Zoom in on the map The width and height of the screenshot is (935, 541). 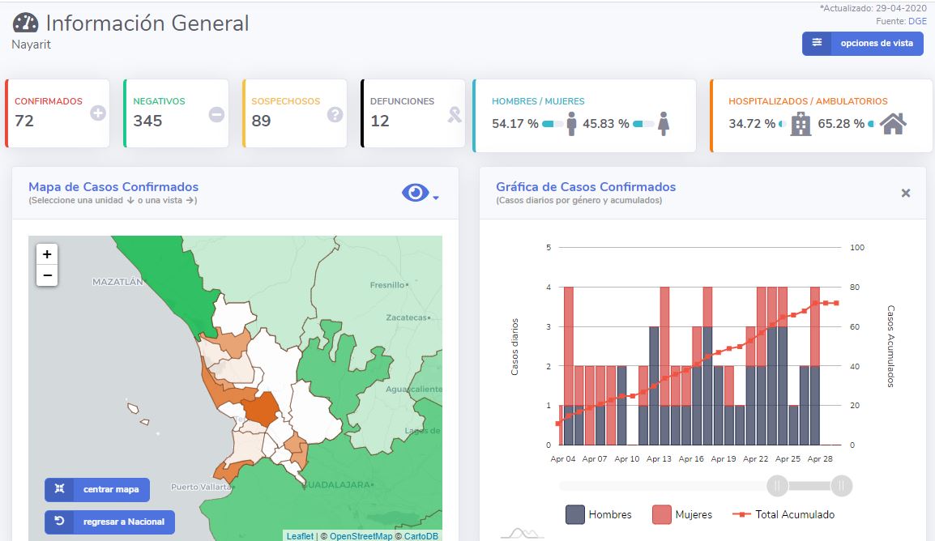pos(47,254)
